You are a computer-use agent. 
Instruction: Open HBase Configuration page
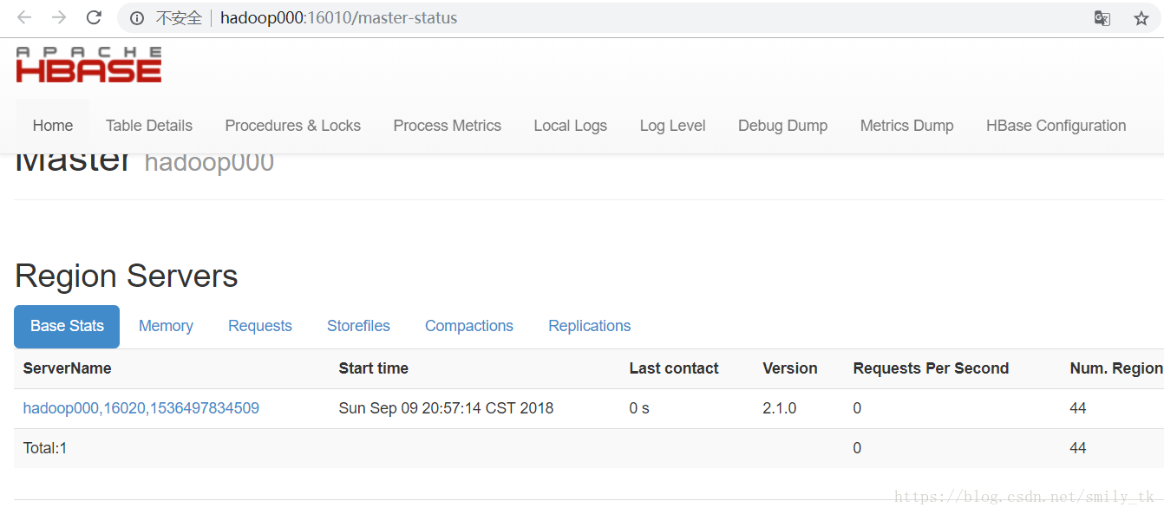point(1056,126)
